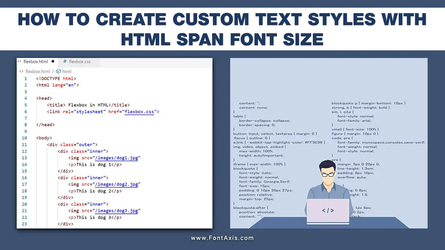Click the HTML file icon on flexbox.html tab
Image resolution: width=445 pixels, height=250 pixels.
[19, 61]
